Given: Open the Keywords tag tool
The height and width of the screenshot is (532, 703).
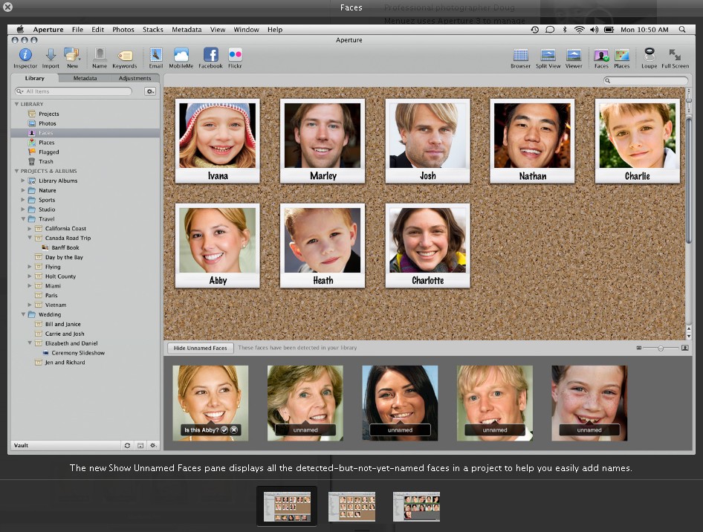Looking at the screenshot, I should (x=124, y=56).
